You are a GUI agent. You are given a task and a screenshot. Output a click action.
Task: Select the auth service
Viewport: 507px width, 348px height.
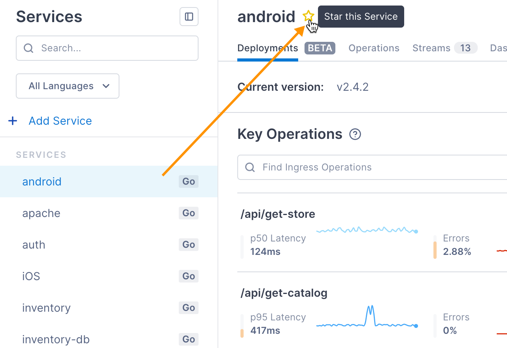click(109, 245)
